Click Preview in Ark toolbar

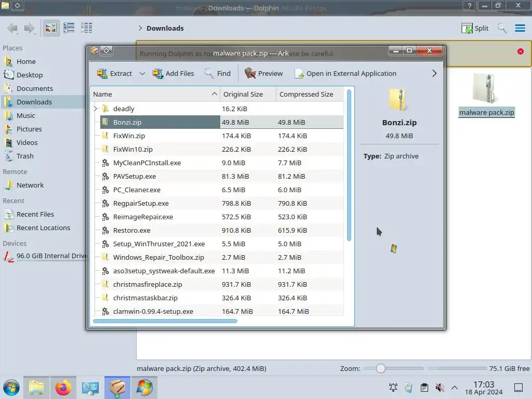[x=263, y=73]
